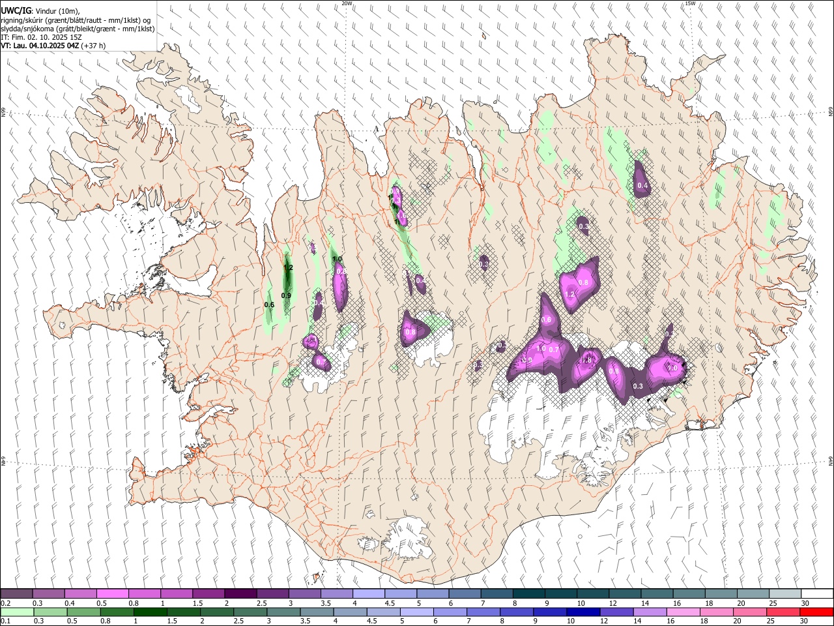Viewport: 834px width, 626px height.
Task: Select the black '0.6' value in western Iceland
Action: [269, 305]
